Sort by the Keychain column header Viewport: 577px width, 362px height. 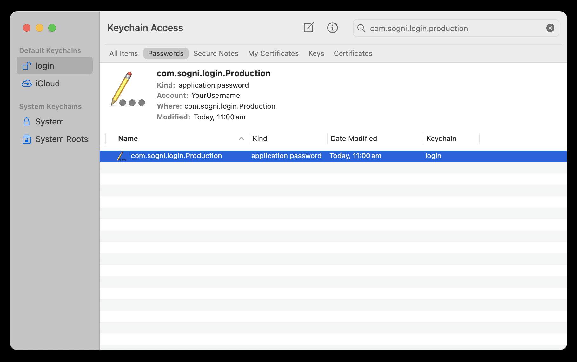pos(441,139)
